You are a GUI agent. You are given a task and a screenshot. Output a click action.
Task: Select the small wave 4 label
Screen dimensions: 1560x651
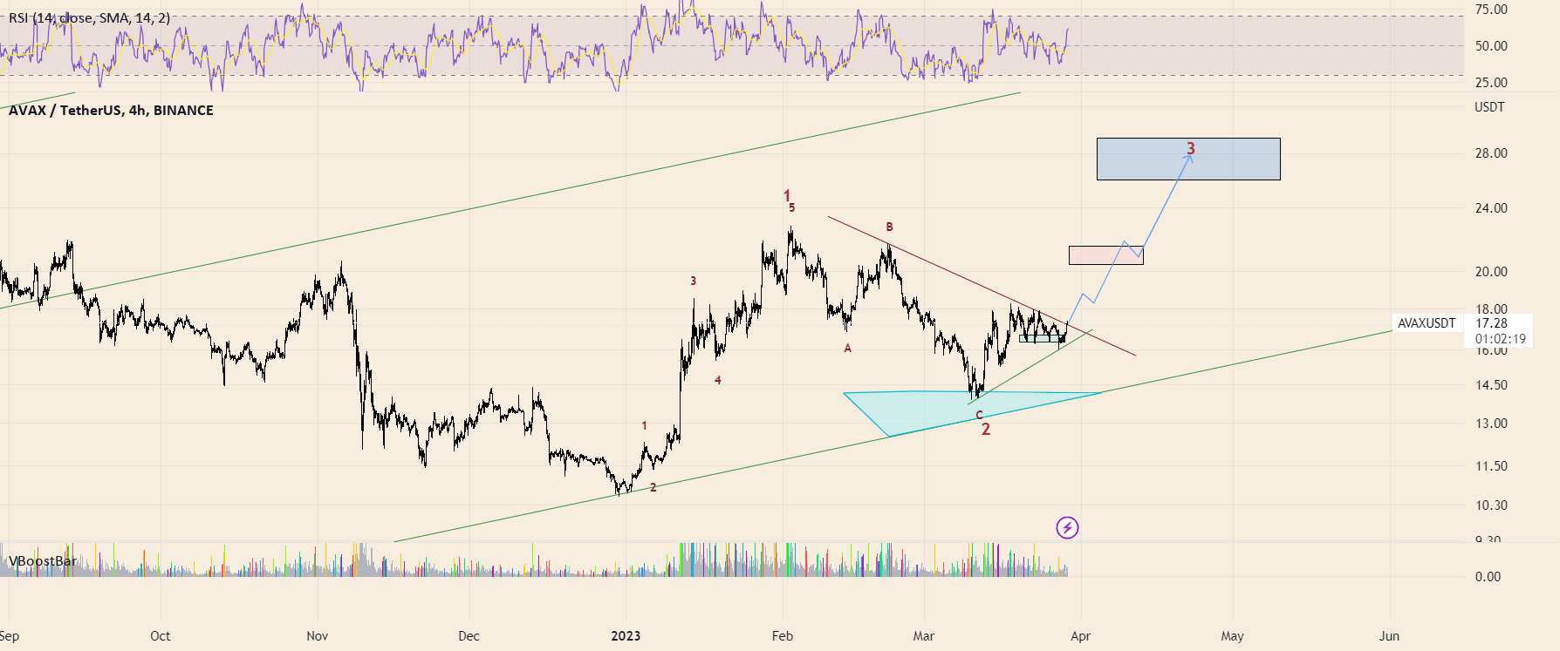coord(718,381)
